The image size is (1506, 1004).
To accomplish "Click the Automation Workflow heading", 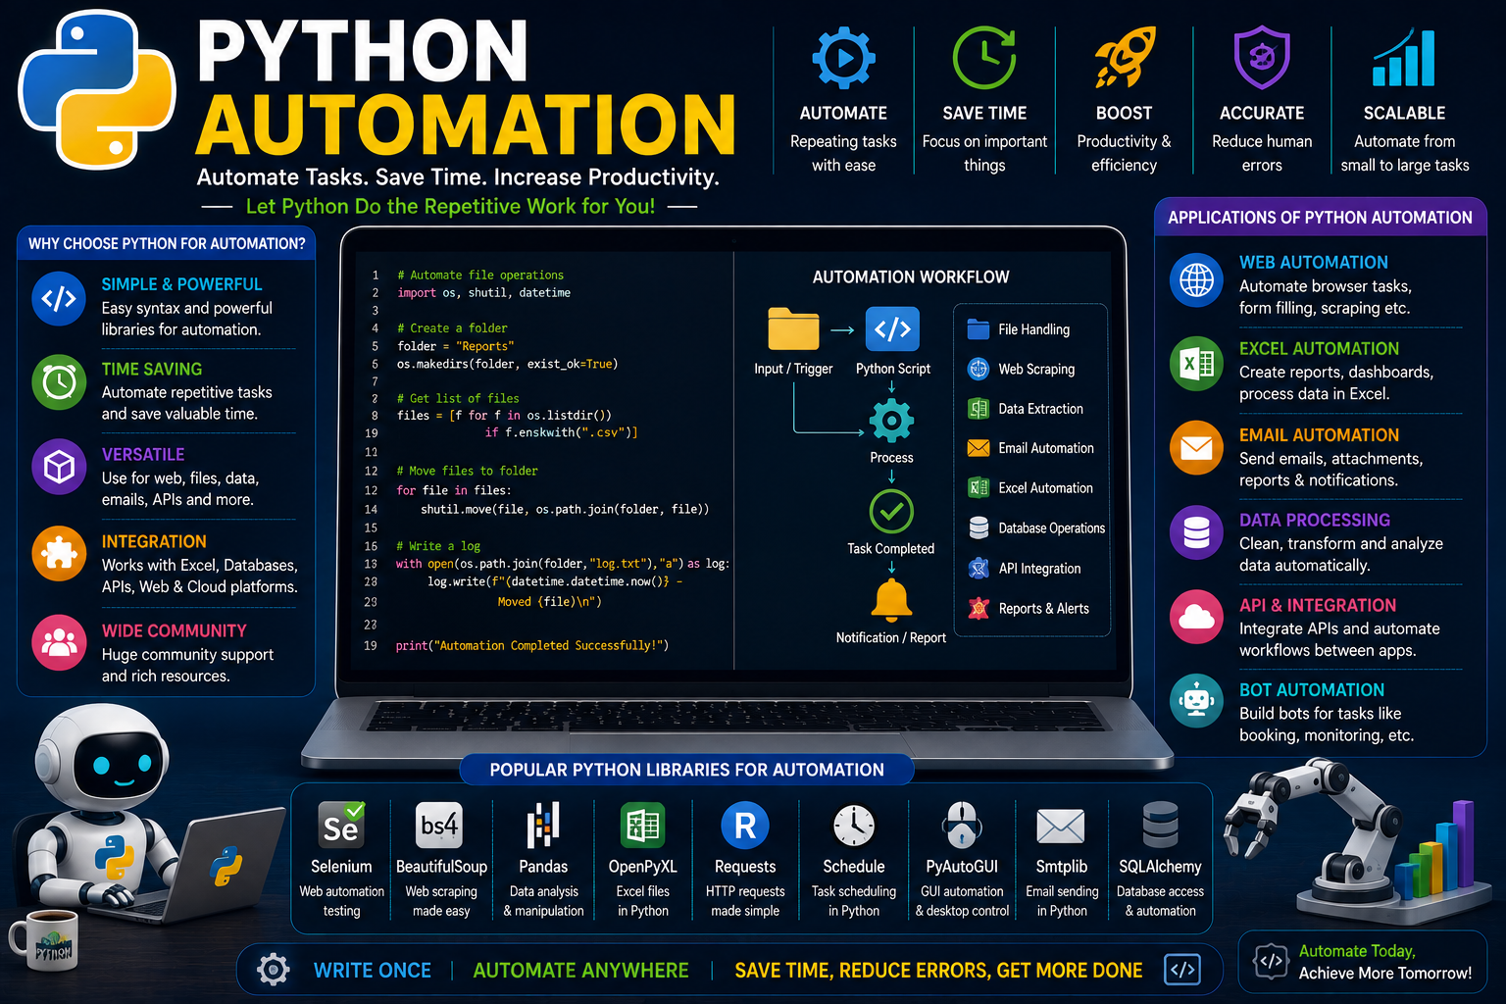I will [911, 276].
